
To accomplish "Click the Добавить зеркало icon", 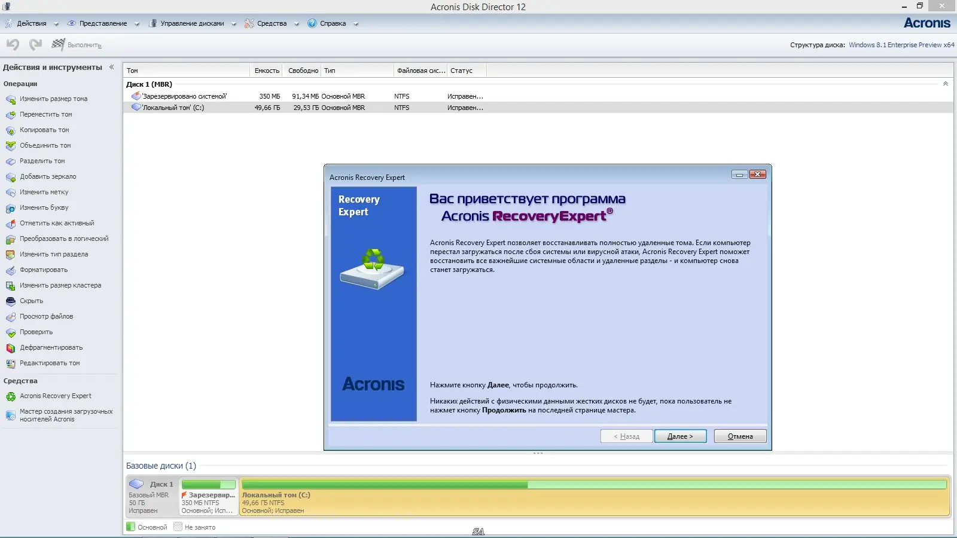I will point(11,177).
